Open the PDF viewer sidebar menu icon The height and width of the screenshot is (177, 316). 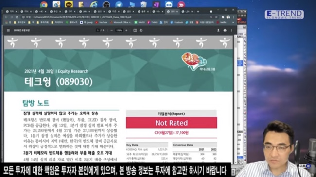tap(8, 30)
